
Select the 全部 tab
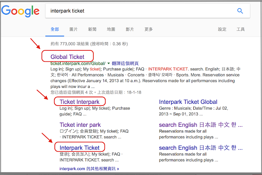click(x=54, y=29)
